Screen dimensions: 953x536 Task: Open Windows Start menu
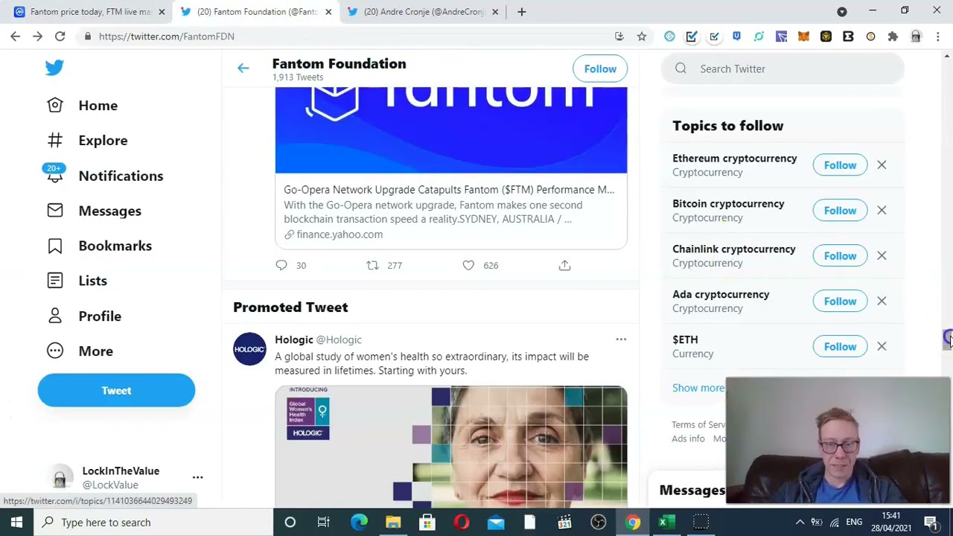(16, 523)
